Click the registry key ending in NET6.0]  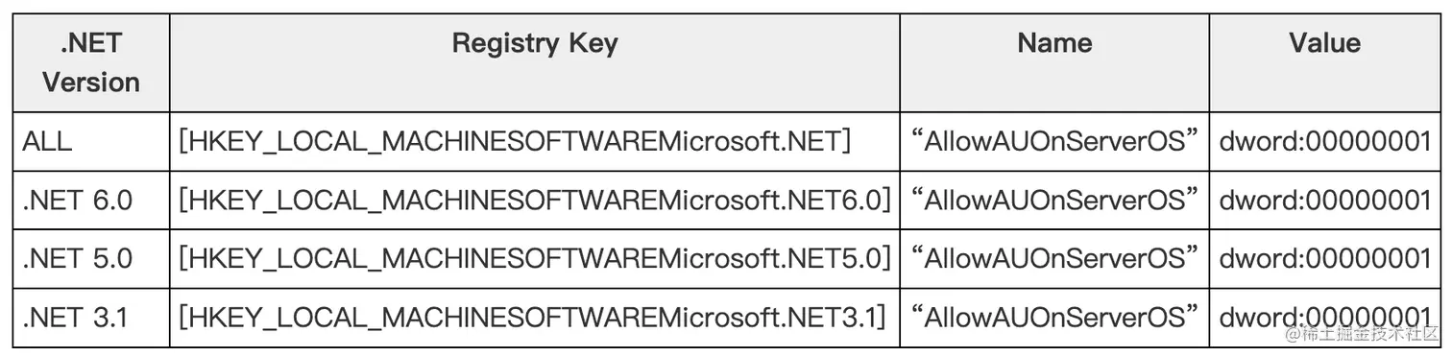pos(535,201)
